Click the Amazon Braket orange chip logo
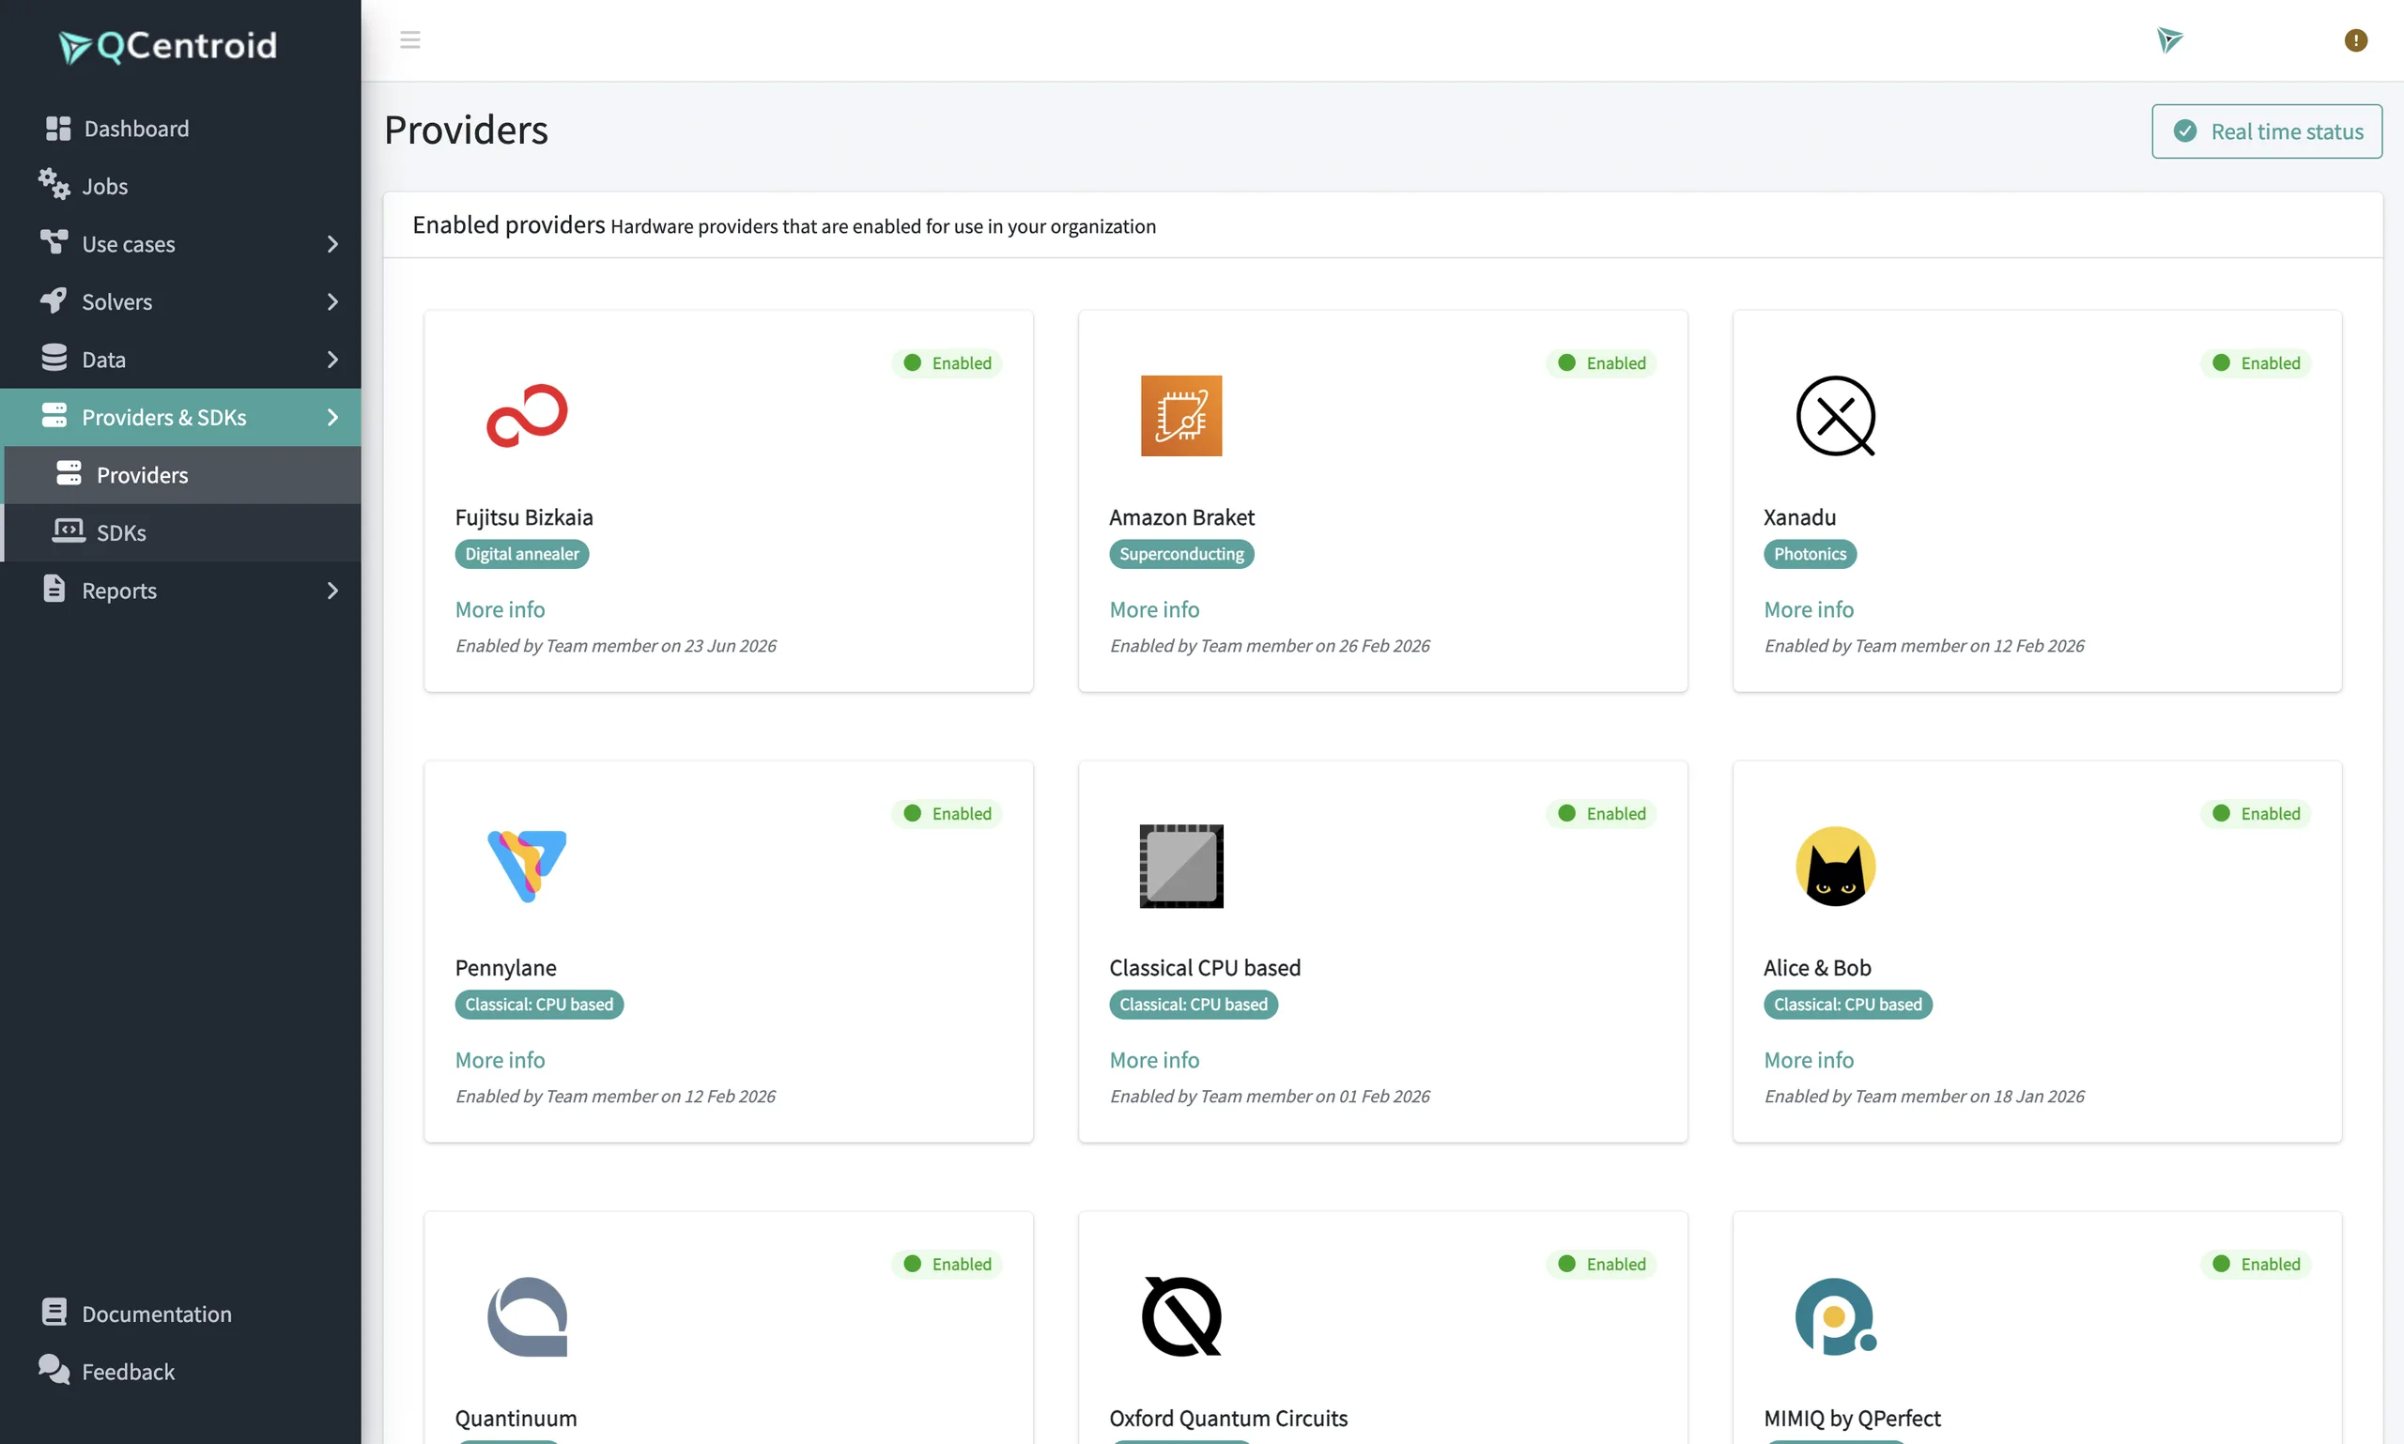2404x1444 pixels. click(1180, 416)
